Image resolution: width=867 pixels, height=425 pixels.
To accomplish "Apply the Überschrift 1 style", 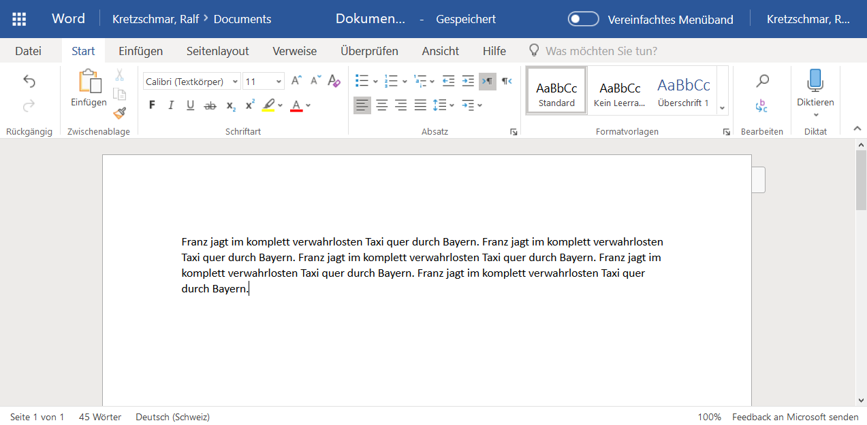I will tap(683, 91).
